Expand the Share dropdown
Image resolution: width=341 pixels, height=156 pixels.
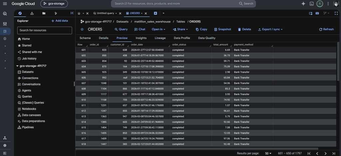[180, 29]
